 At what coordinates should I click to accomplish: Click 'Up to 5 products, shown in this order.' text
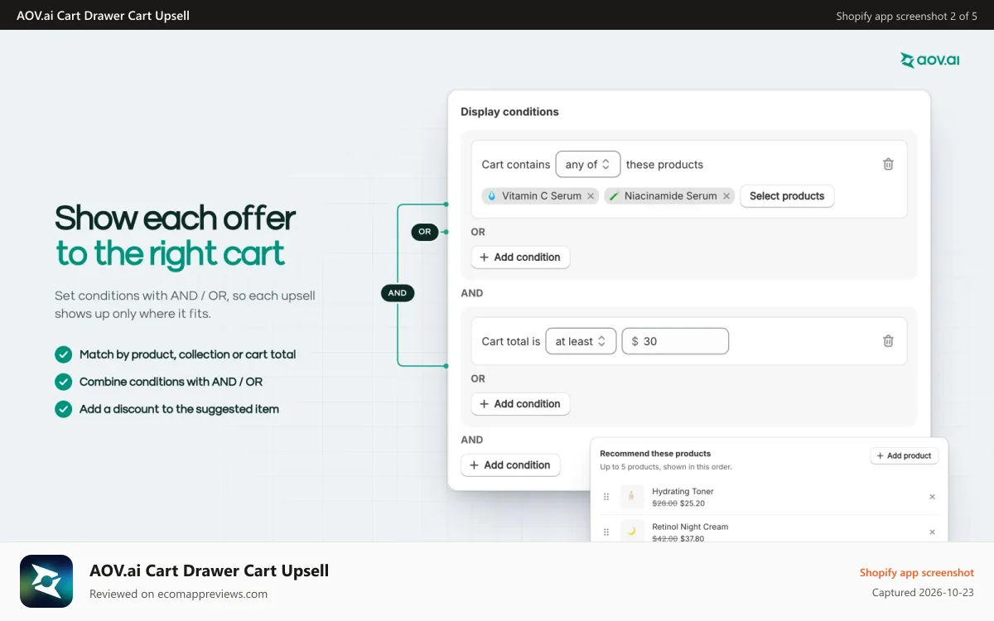666,467
